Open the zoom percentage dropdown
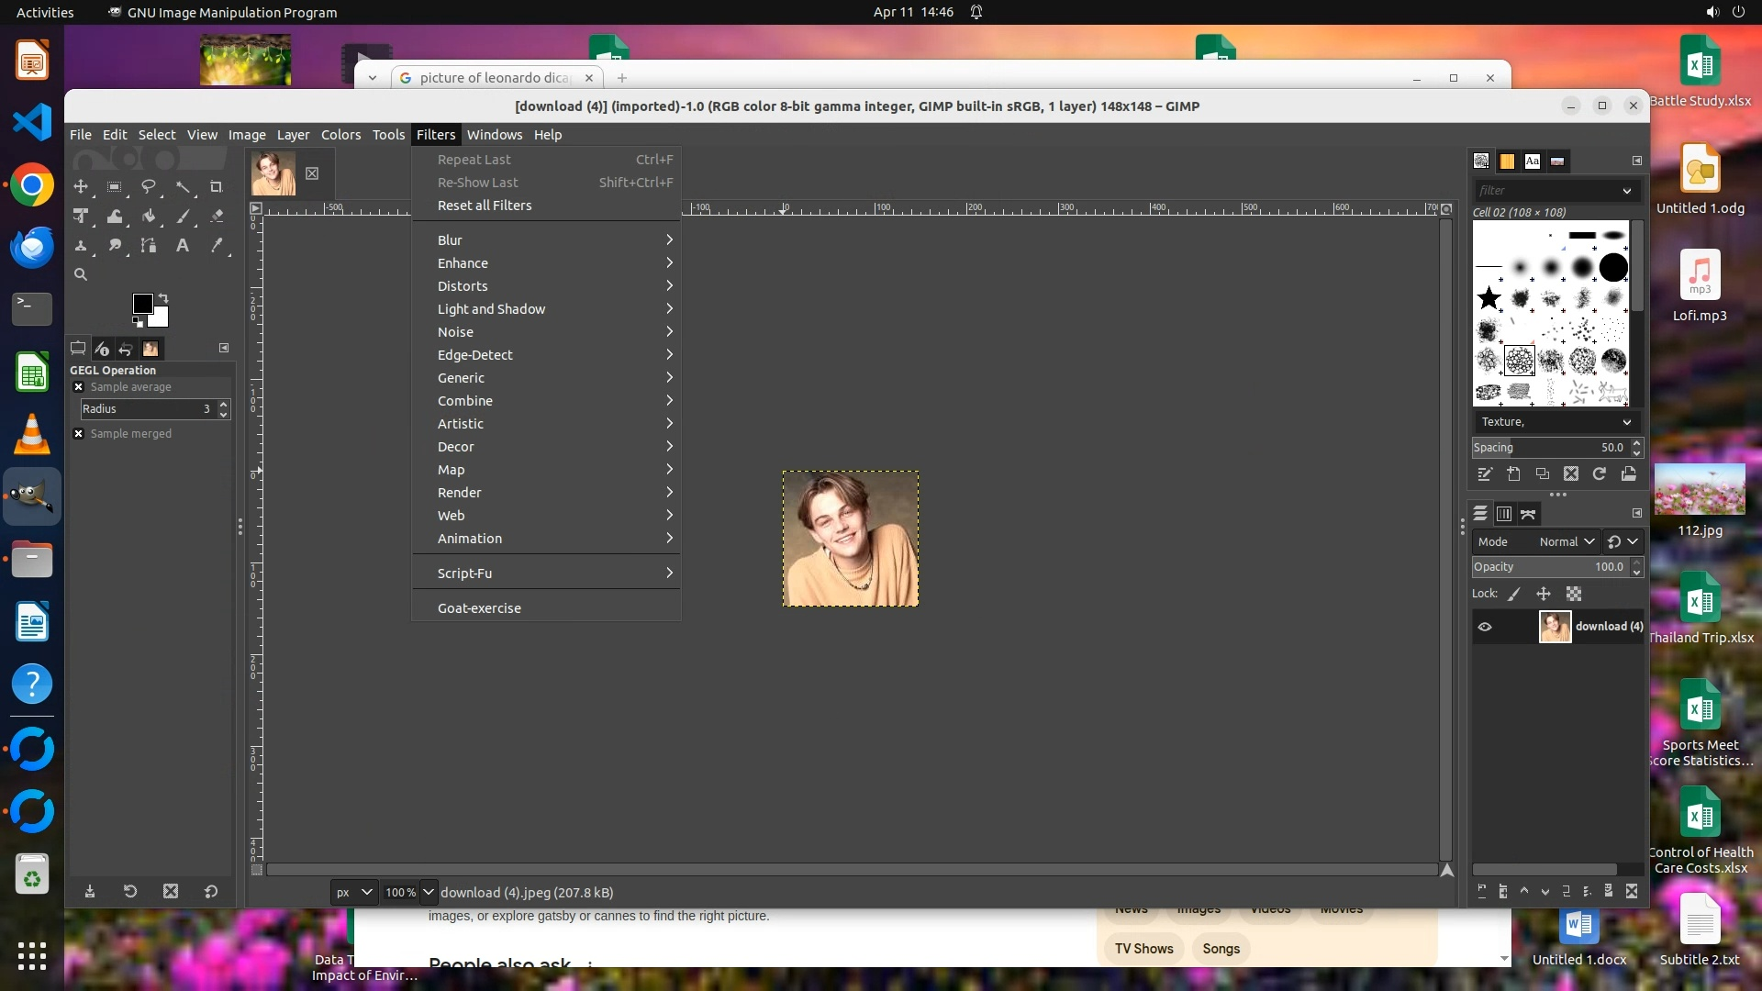 coord(429,892)
